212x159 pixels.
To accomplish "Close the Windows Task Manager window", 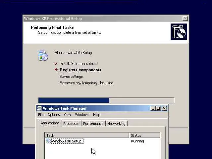I will coord(164,108).
